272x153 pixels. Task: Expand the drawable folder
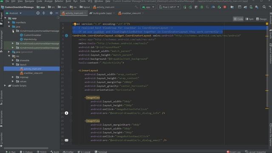13,60
